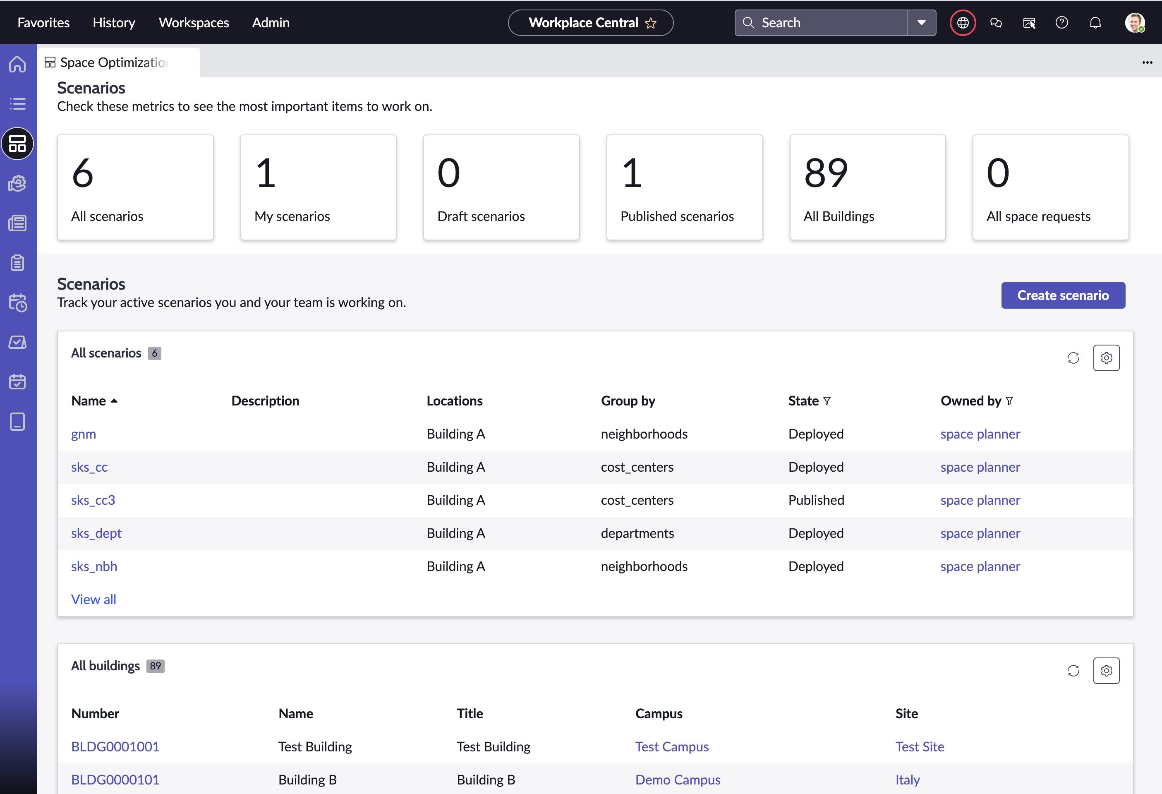Open the tablet device sidebar icon
This screenshot has height=794, width=1162.
click(17, 422)
